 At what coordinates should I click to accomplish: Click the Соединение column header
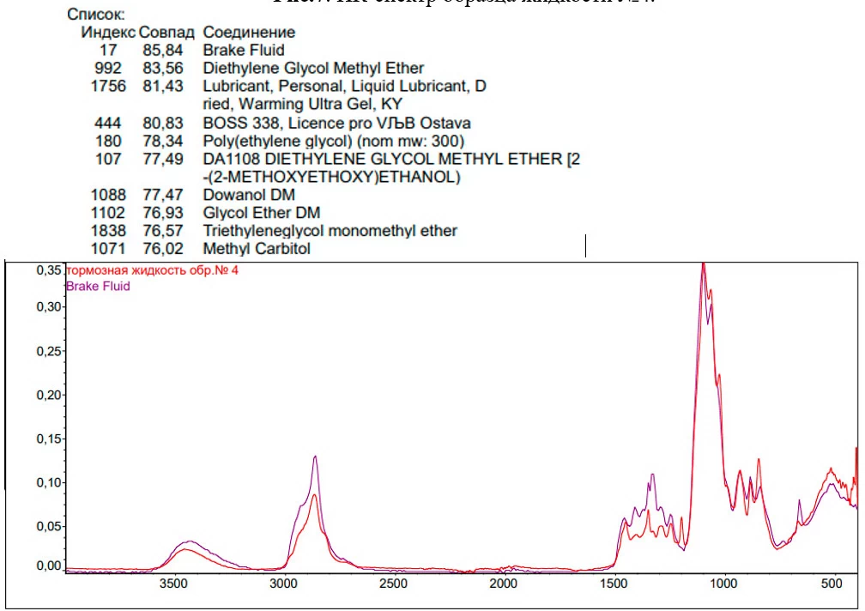249,32
